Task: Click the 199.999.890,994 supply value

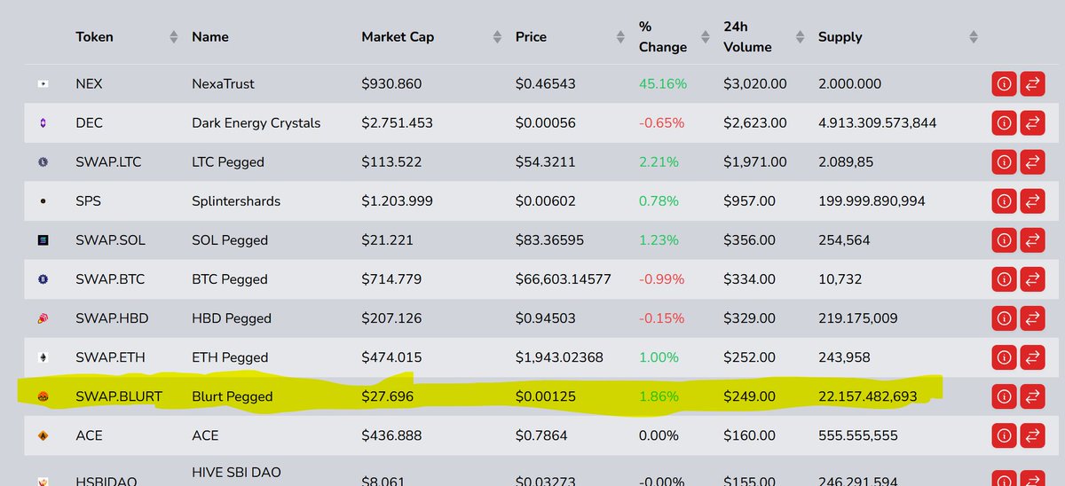Action: [x=872, y=201]
